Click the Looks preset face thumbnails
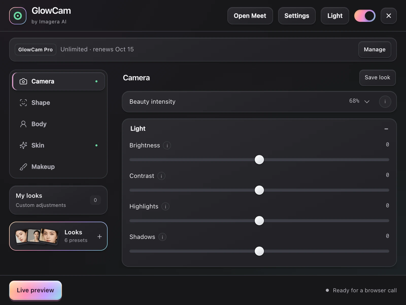The image size is (406, 305). [37, 236]
